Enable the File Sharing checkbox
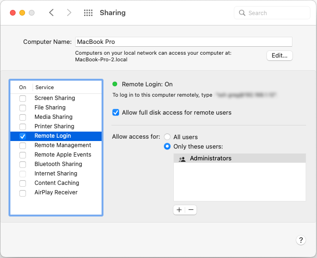Viewport: 317px width, 258px height. click(x=23, y=108)
